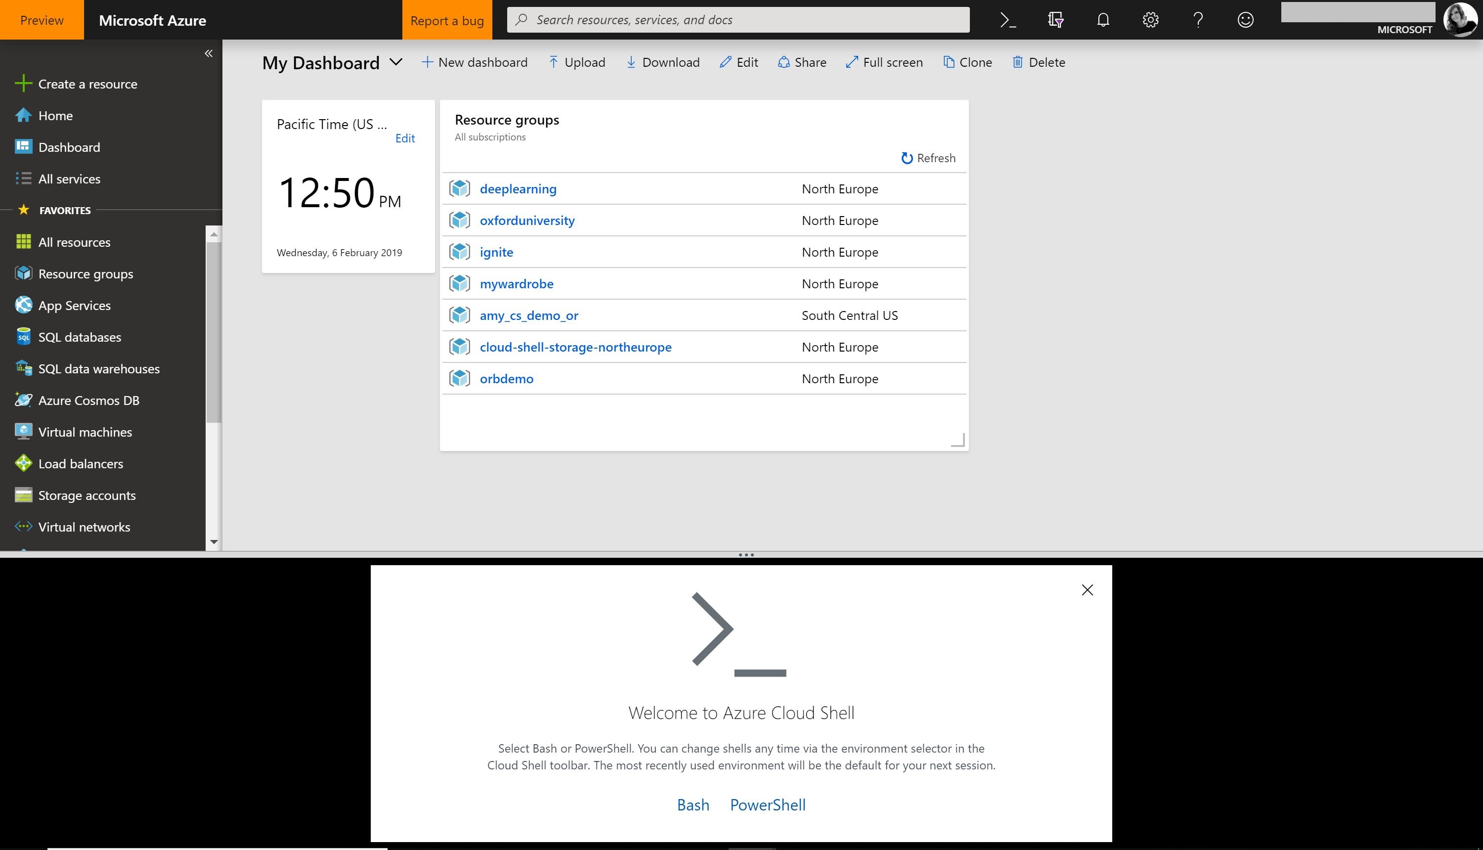Open the amy_cs_demo_or resource group
The image size is (1483, 850).
(x=529, y=315)
